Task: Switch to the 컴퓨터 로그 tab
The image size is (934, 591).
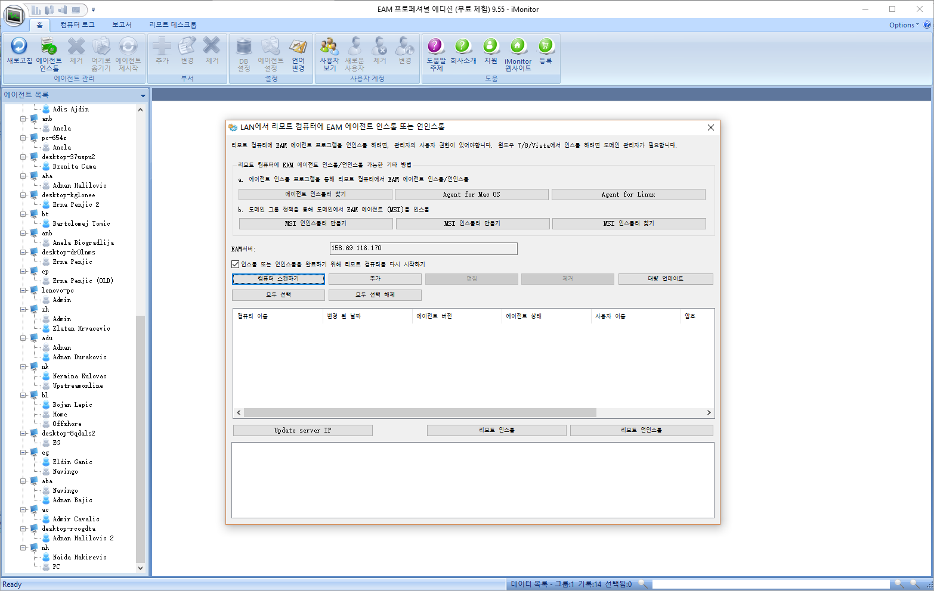Action: coord(78,25)
